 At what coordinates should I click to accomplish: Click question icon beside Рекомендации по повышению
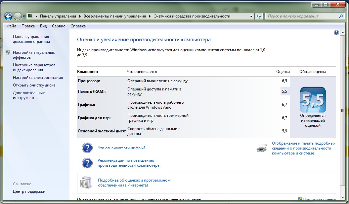pos(87,163)
